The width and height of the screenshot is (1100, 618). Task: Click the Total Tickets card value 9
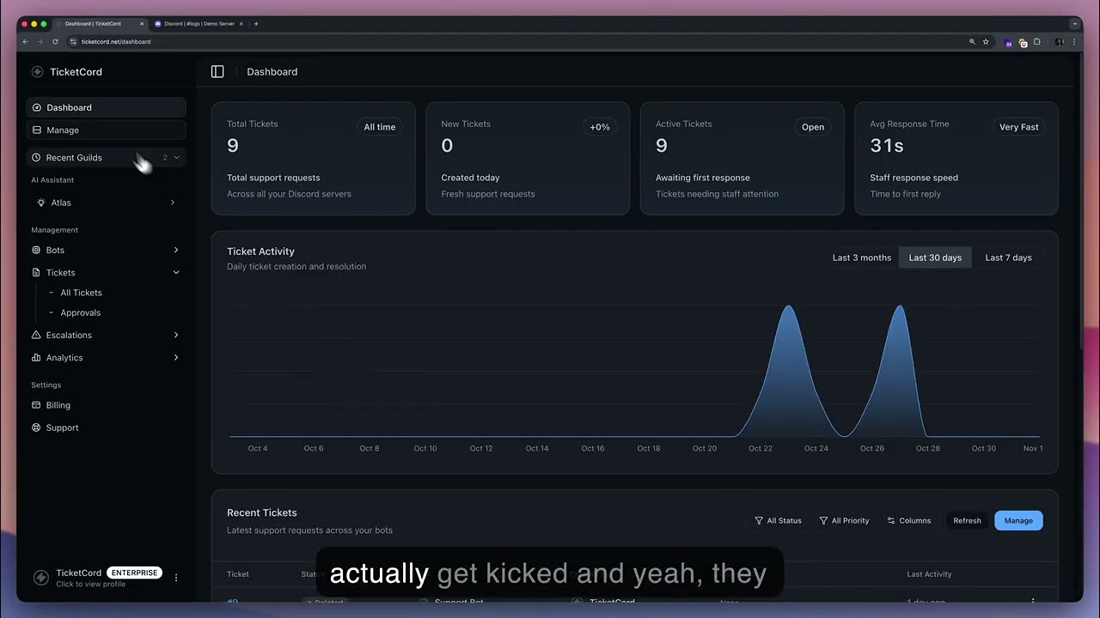pos(233,146)
